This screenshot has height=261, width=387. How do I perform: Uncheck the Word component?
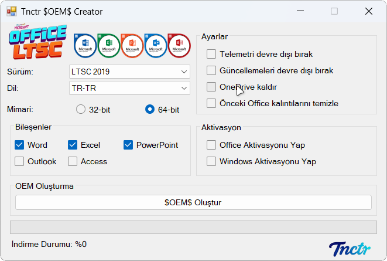click(x=19, y=145)
